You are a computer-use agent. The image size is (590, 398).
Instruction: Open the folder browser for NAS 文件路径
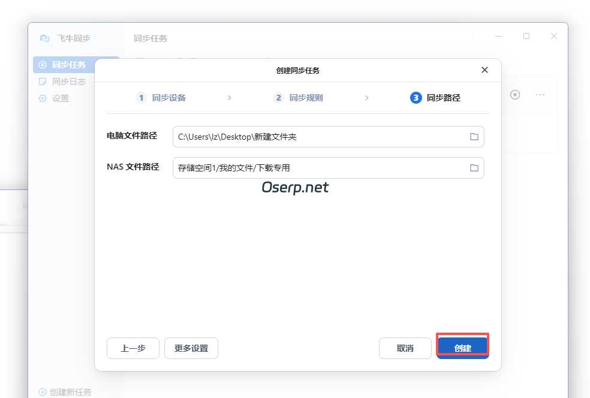click(474, 168)
